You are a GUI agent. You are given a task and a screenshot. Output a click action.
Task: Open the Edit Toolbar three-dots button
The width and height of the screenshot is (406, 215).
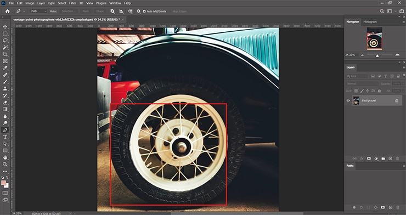pos(5,171)
